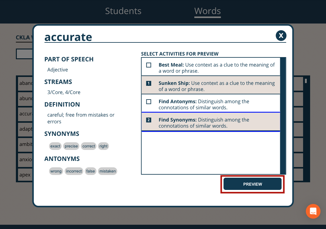Switch to the Students tab
326x229 pixels.
point(123,11)
